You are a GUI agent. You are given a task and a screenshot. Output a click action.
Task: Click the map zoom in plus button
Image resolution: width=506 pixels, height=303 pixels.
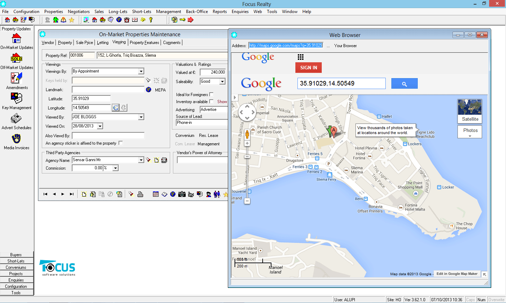coord(247,143)
